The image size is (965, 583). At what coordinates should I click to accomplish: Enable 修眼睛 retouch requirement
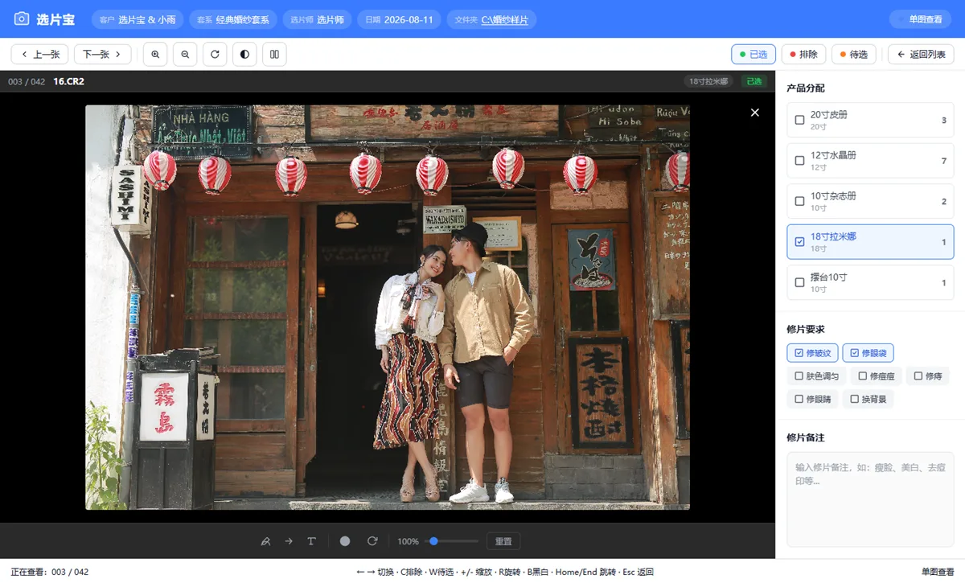[812, 399]
